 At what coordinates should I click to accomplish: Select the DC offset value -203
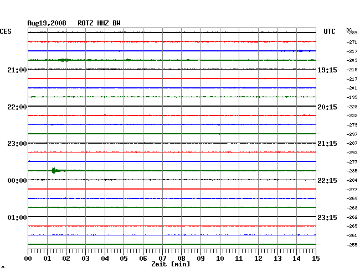click(352, 60)
